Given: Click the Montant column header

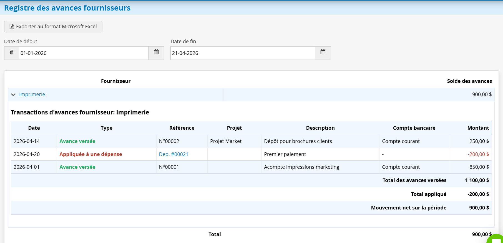Looking at the screenshot, I should [478, 128].
